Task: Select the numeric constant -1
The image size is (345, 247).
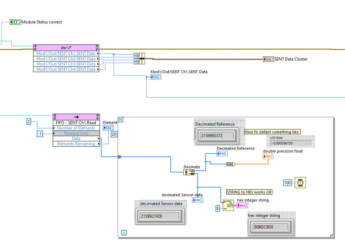Action: point(40,134)
